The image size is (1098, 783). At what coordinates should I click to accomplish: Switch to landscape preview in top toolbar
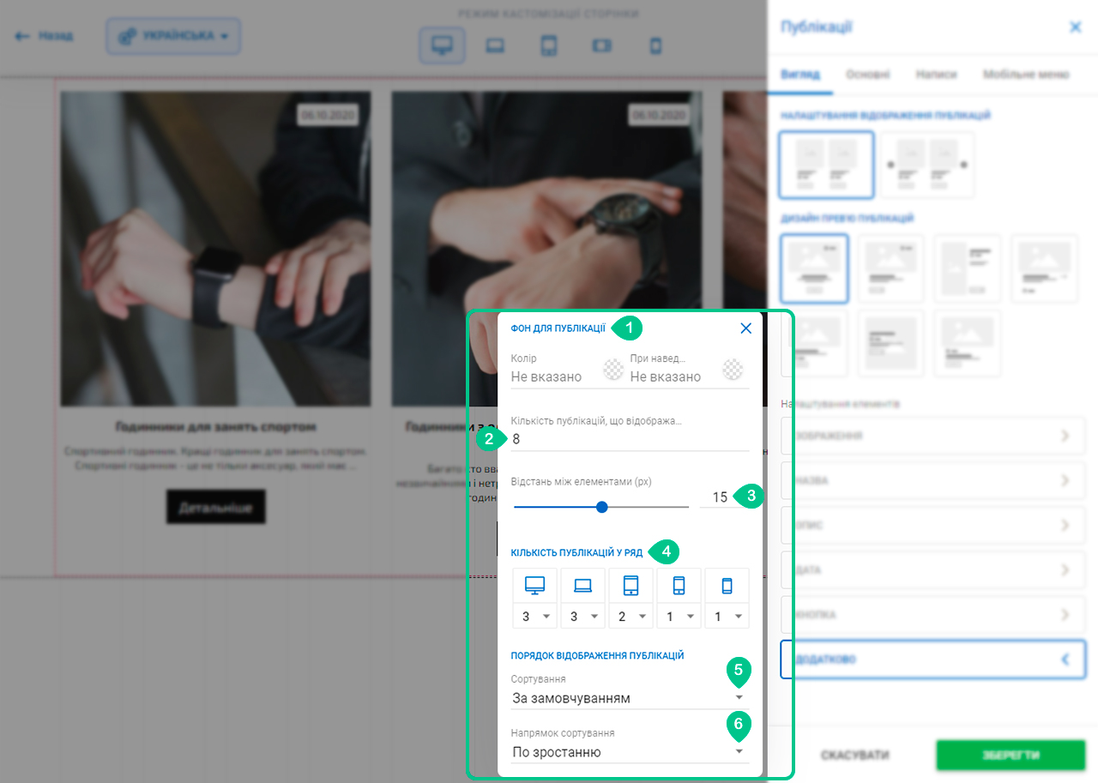coord(602,45)
